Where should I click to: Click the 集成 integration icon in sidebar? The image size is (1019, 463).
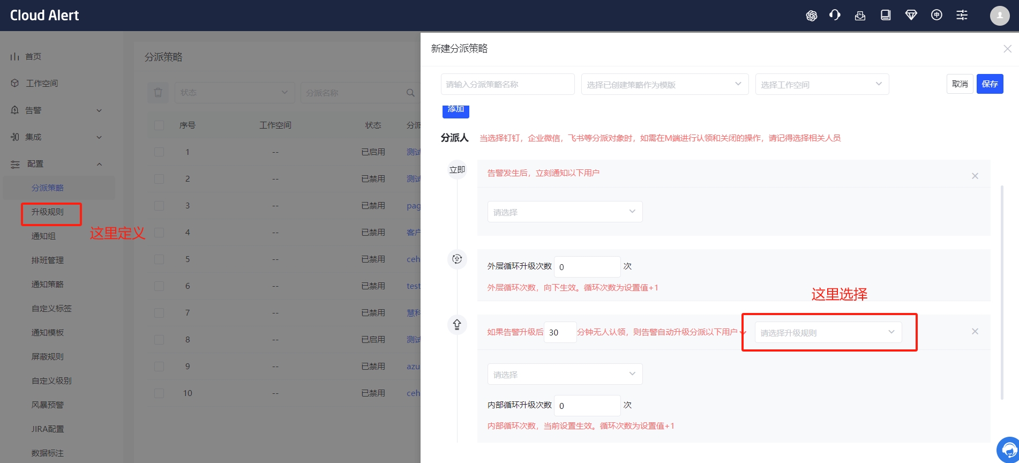15,137
